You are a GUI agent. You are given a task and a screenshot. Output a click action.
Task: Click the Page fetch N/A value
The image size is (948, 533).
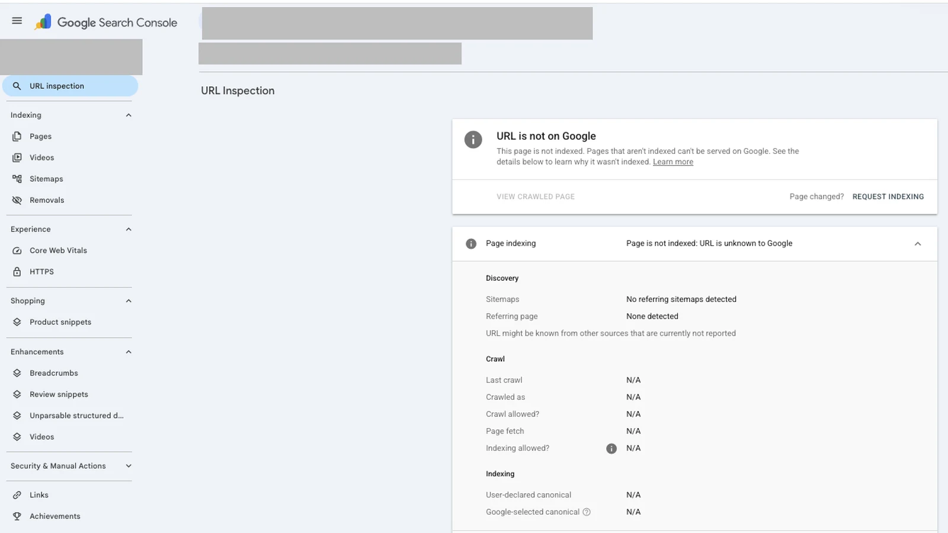tap(633, 432)
